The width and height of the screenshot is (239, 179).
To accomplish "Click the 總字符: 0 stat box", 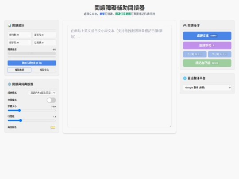I will (19, 42).
